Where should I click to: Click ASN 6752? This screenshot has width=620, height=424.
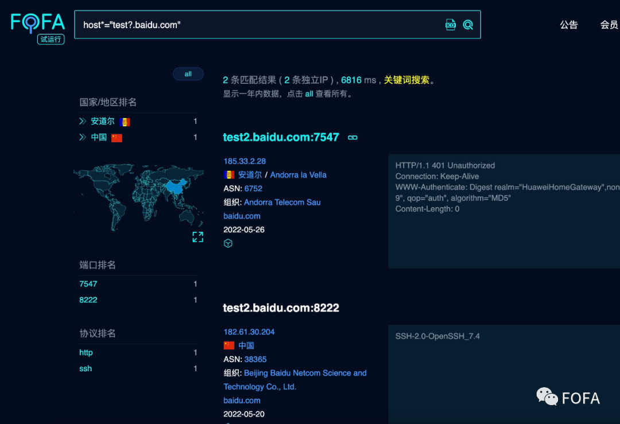pos(254,189)
